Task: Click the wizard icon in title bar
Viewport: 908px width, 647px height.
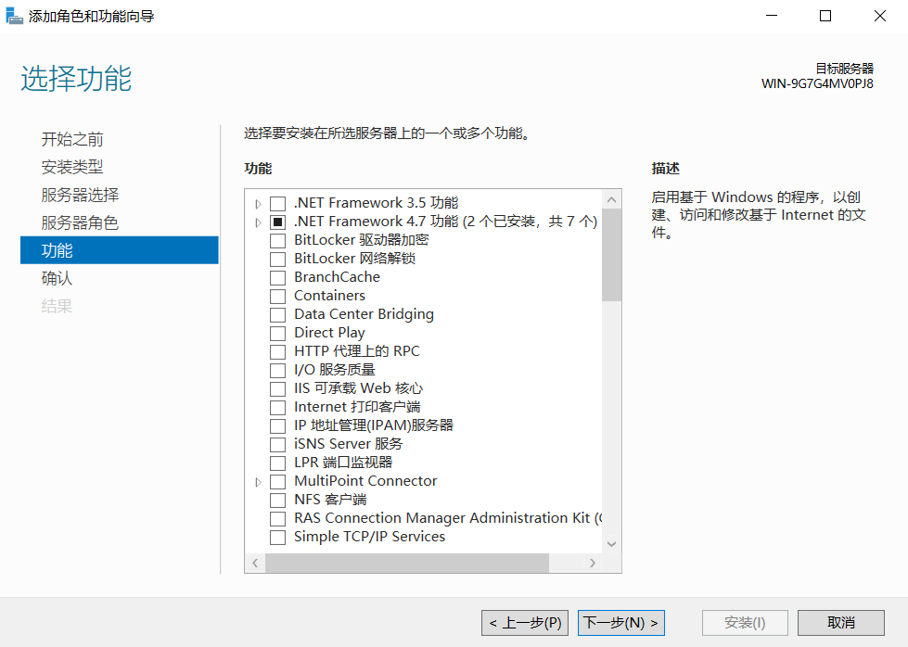Action: (x=15, y=16)
